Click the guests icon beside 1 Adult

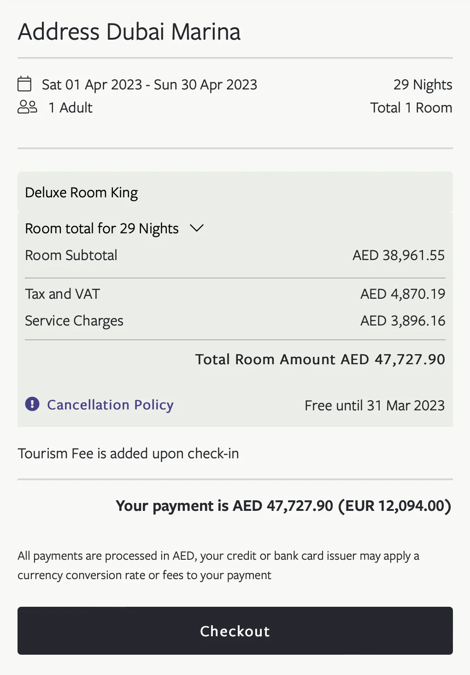(27, 107)
